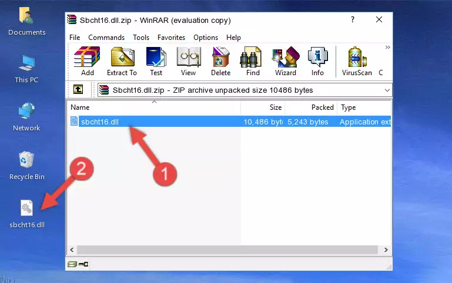Launch the Wizard tool
The width and height of the screenshot is (452, 283).
click(x=286, y=61)
